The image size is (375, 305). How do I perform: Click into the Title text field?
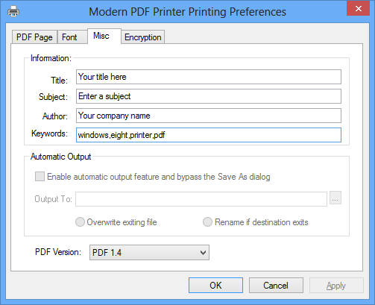point(209,77)
